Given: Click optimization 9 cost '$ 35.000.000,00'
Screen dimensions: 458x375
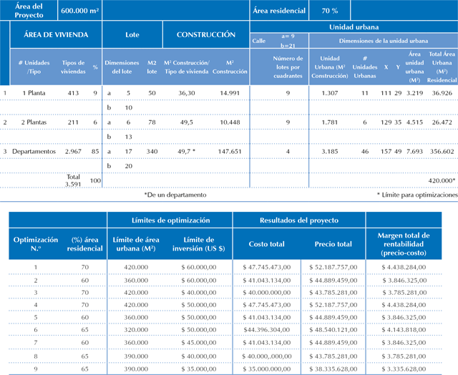Looking at the screenshot, I should tap(266, 369).
